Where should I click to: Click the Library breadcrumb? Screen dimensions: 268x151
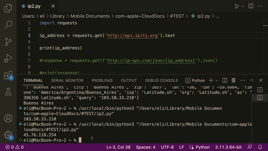point(57,16)
